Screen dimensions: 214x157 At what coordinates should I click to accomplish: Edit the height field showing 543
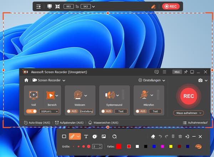coord(86,6)
